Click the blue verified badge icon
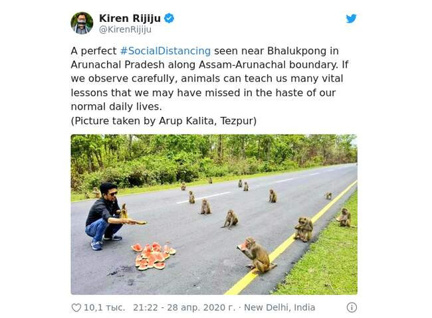432x318 pixels. [169, 18]
